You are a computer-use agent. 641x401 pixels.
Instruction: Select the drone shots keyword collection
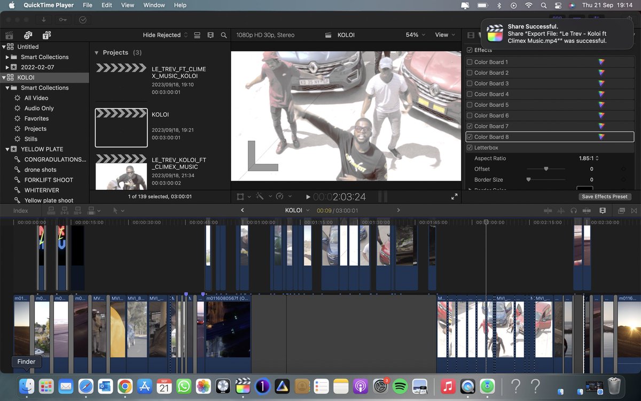40,169
